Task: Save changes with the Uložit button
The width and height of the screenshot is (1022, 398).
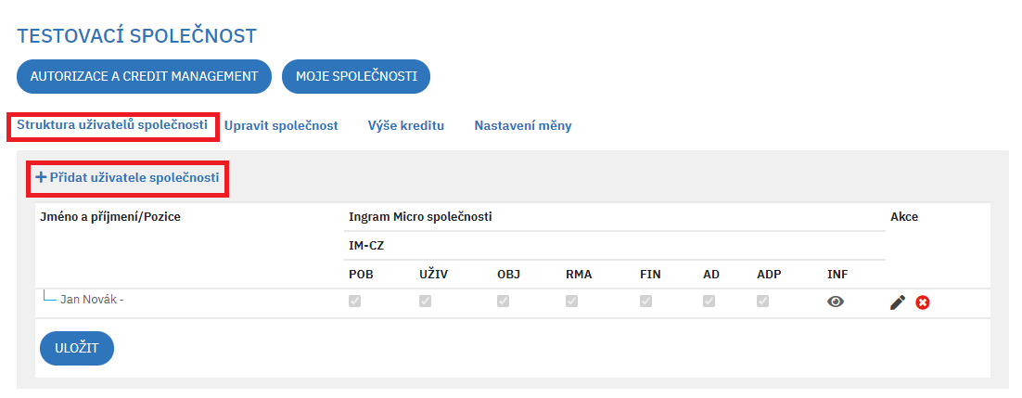Action: pos(77,349)
